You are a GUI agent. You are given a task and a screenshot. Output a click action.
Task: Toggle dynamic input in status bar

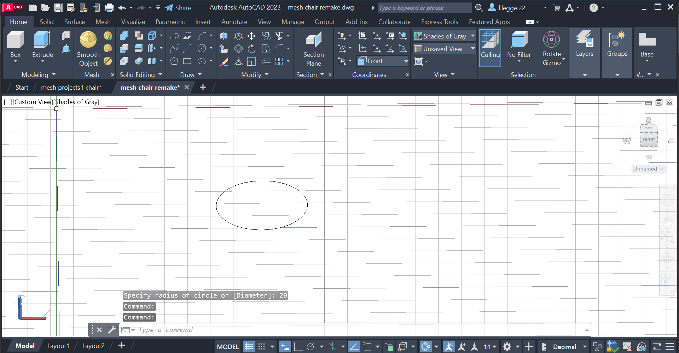pos(285,347)
